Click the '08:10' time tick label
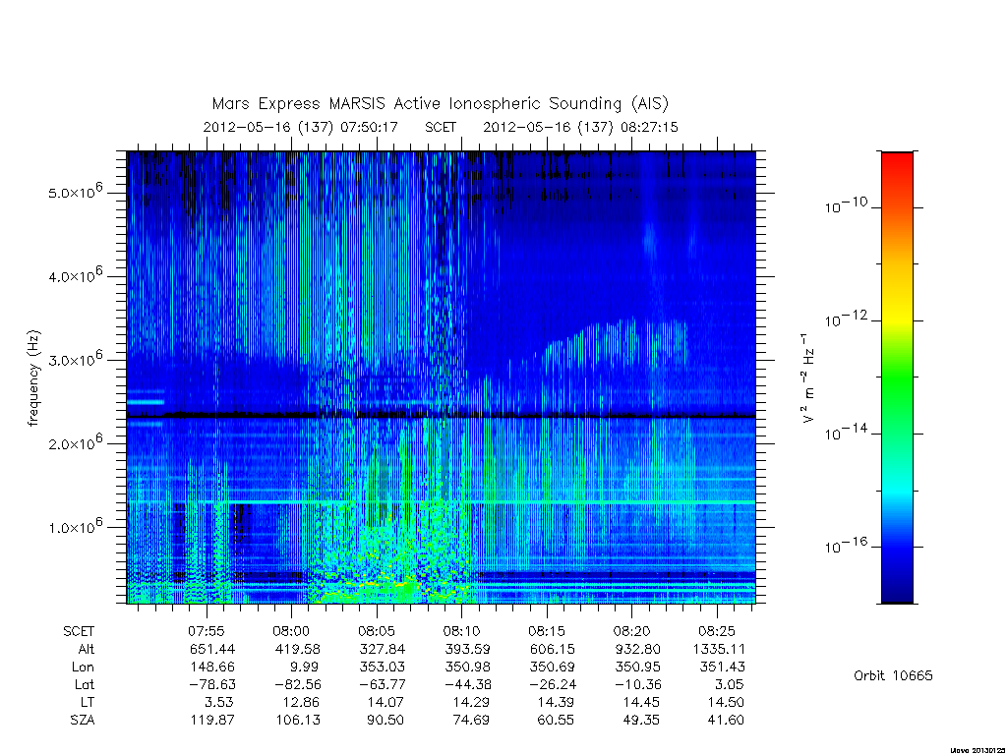 point(461,632)
